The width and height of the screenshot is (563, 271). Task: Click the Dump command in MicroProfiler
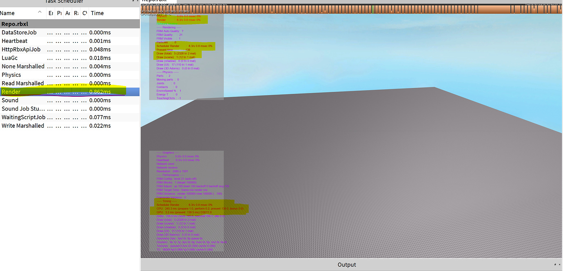[213, 4]
